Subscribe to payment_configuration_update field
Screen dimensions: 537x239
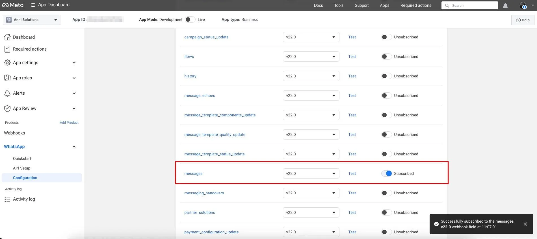[386, 232]
